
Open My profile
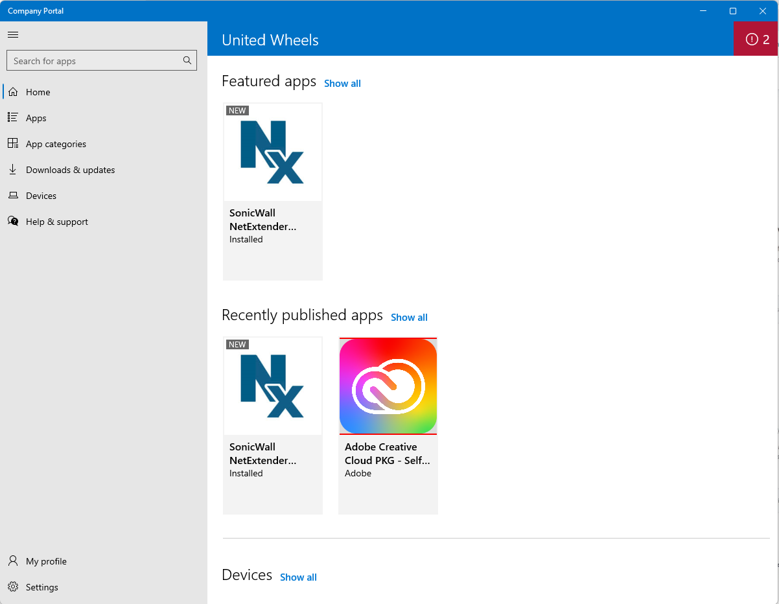[104, 561]
